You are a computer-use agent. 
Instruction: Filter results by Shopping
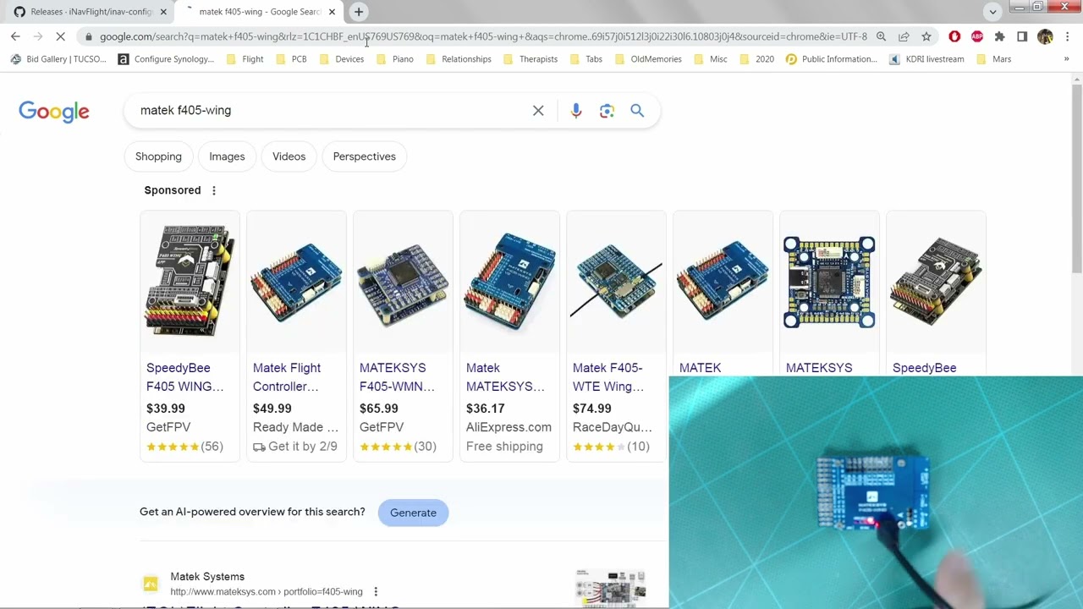tap(158, 156)
